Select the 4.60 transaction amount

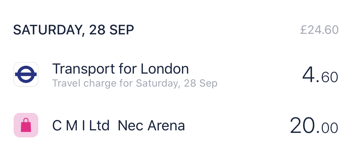pos(320,76)
